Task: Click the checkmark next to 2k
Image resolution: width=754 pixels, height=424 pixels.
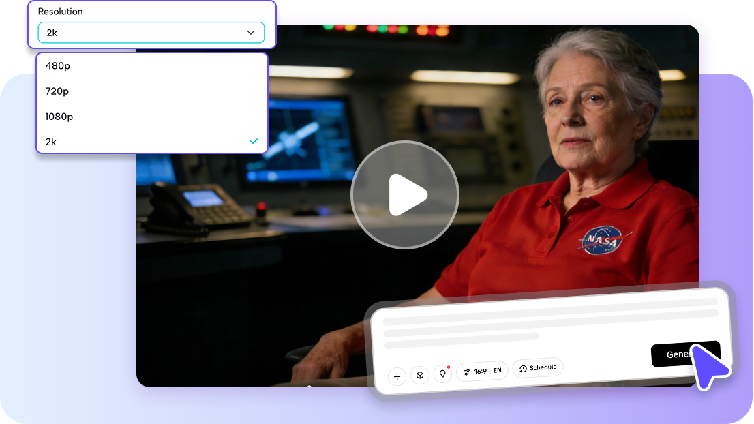Action: (x=254, y=141)
